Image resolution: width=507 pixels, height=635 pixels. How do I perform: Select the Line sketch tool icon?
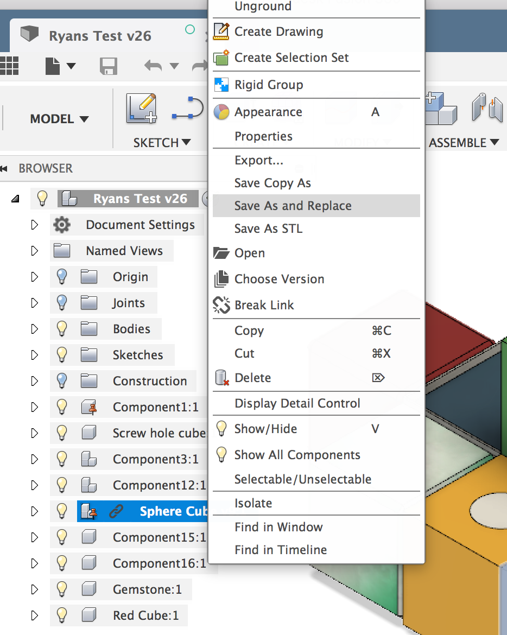coord(187,107)
